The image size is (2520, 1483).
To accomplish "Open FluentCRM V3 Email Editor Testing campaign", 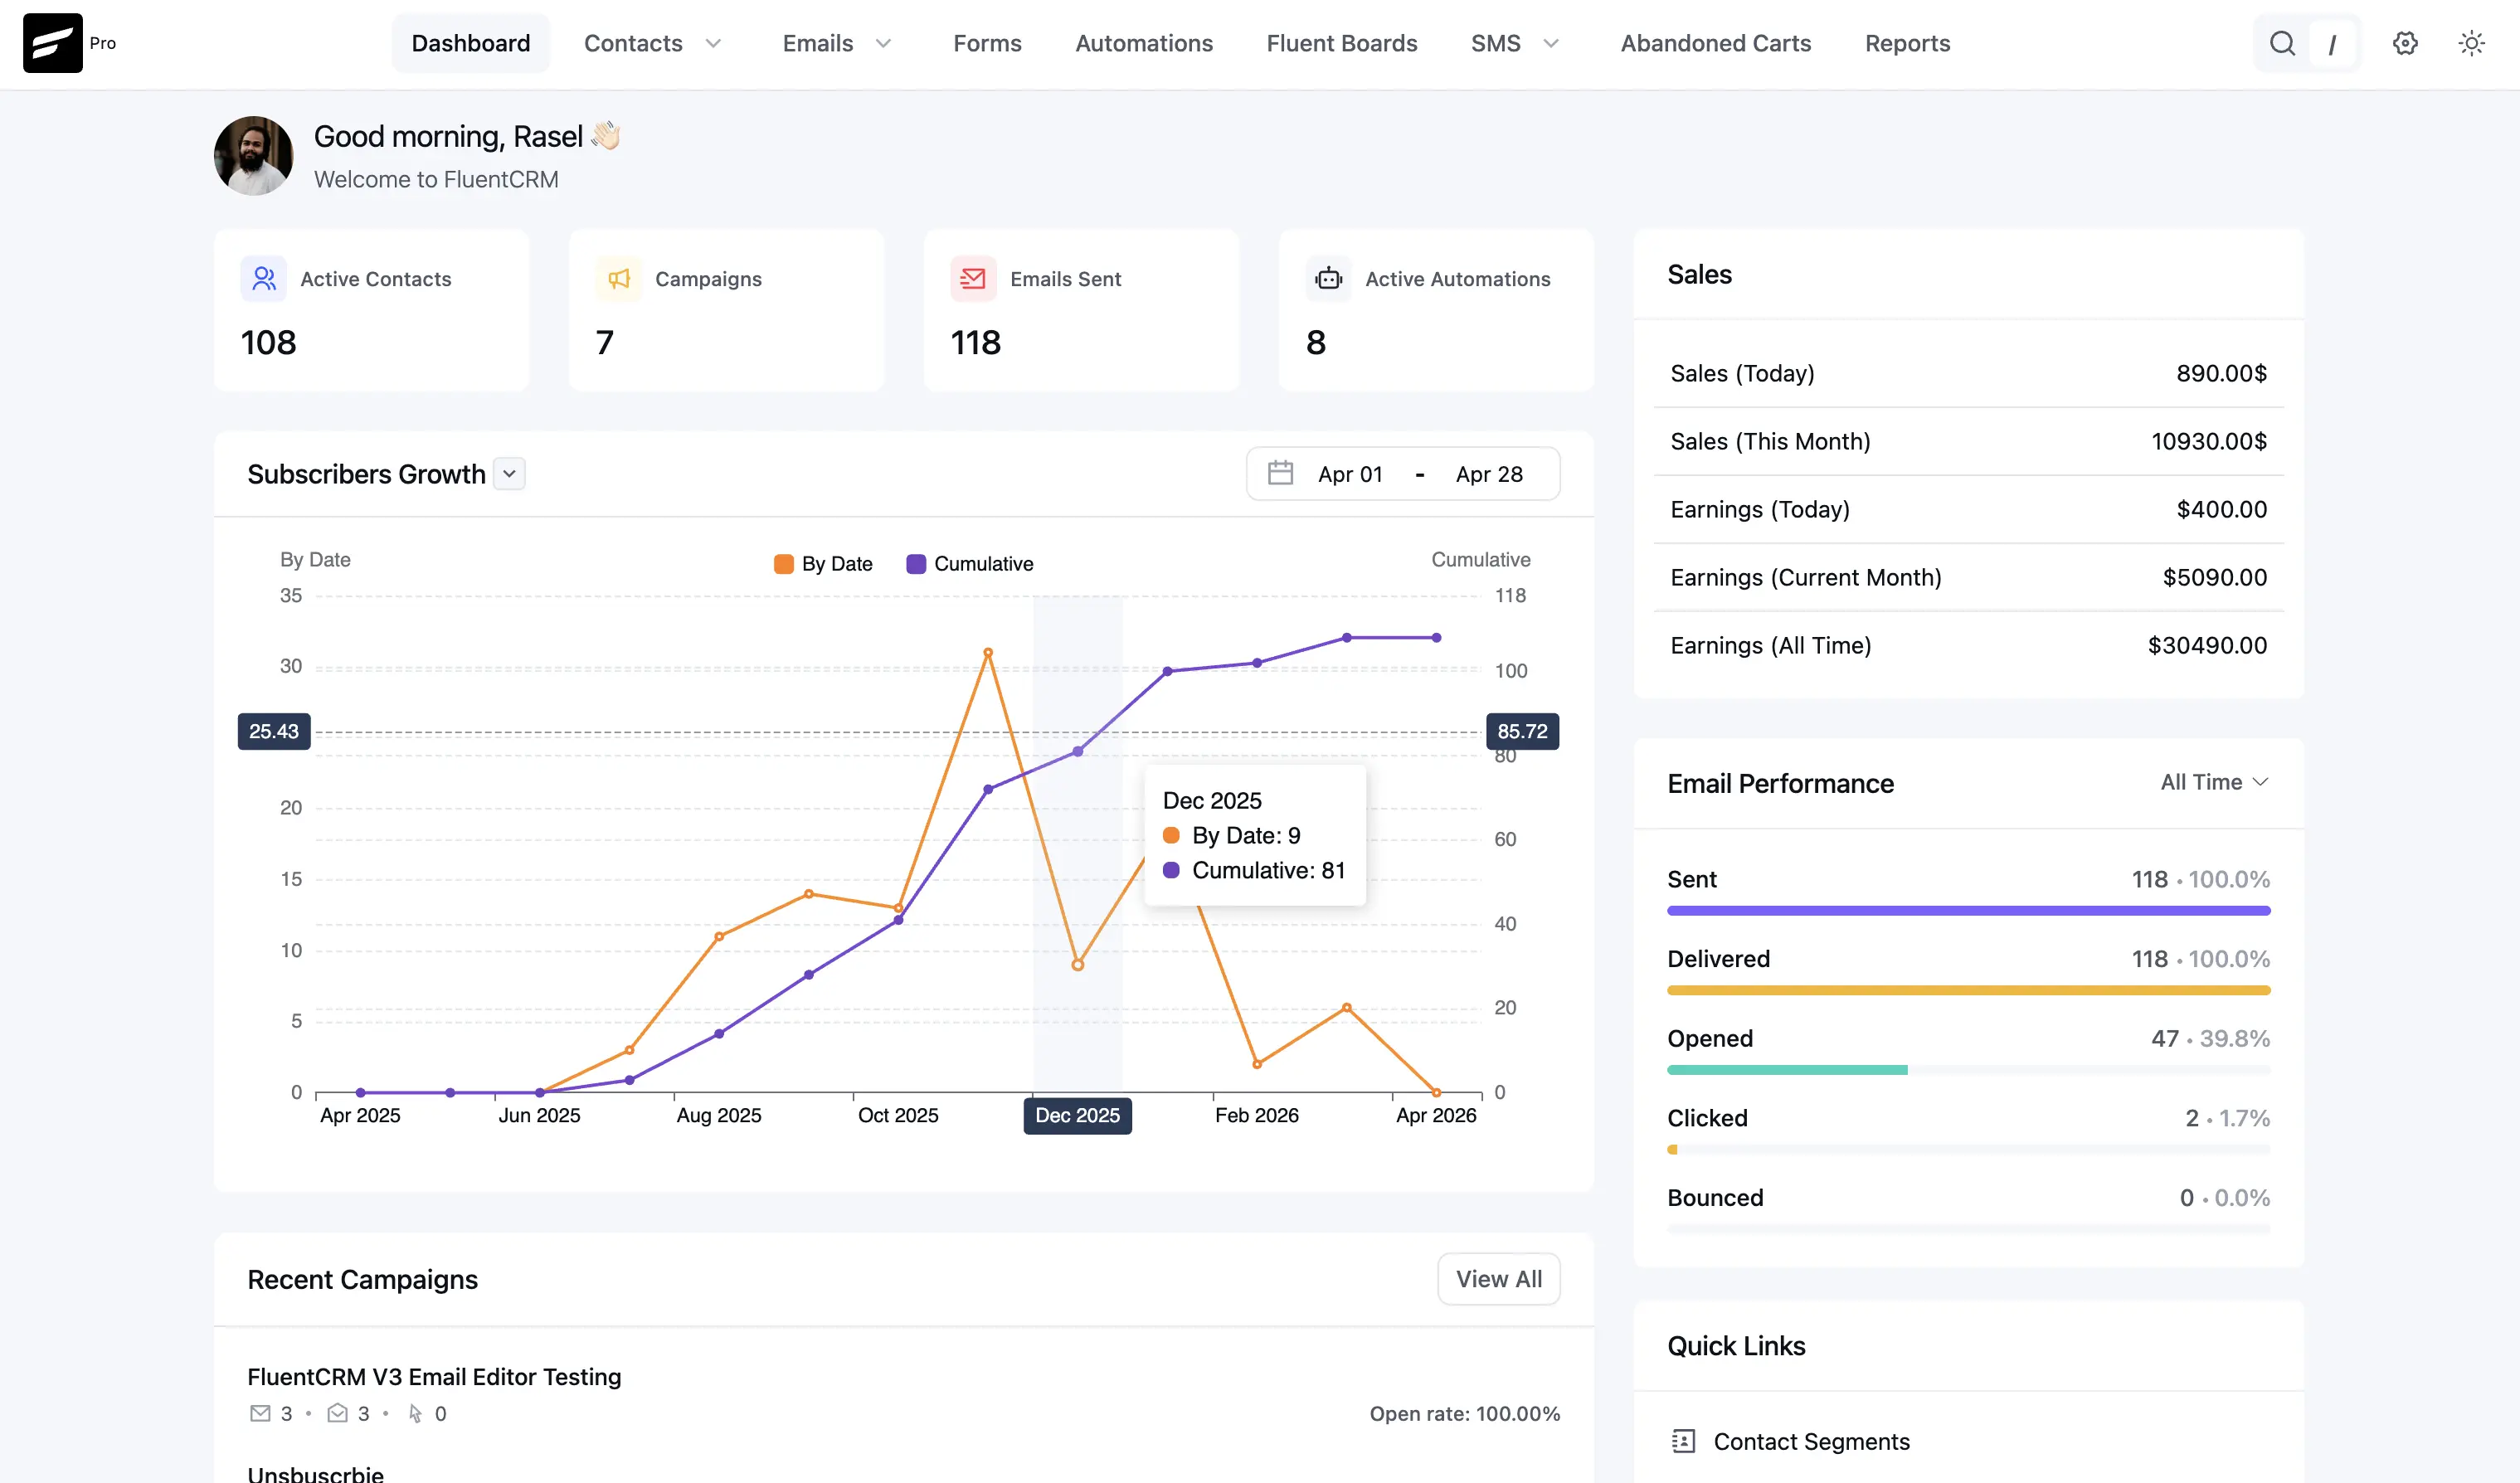I will (434, 1377).
